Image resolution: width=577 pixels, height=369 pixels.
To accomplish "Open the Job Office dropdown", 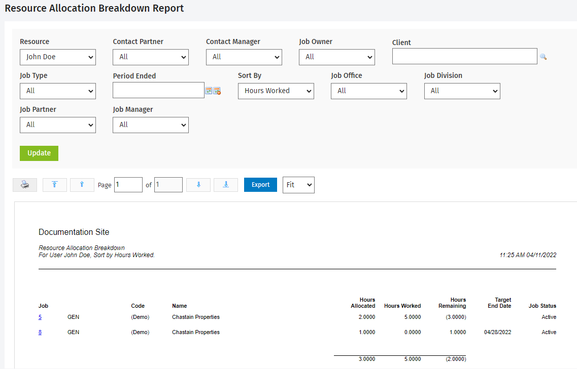I will point(369,91).
